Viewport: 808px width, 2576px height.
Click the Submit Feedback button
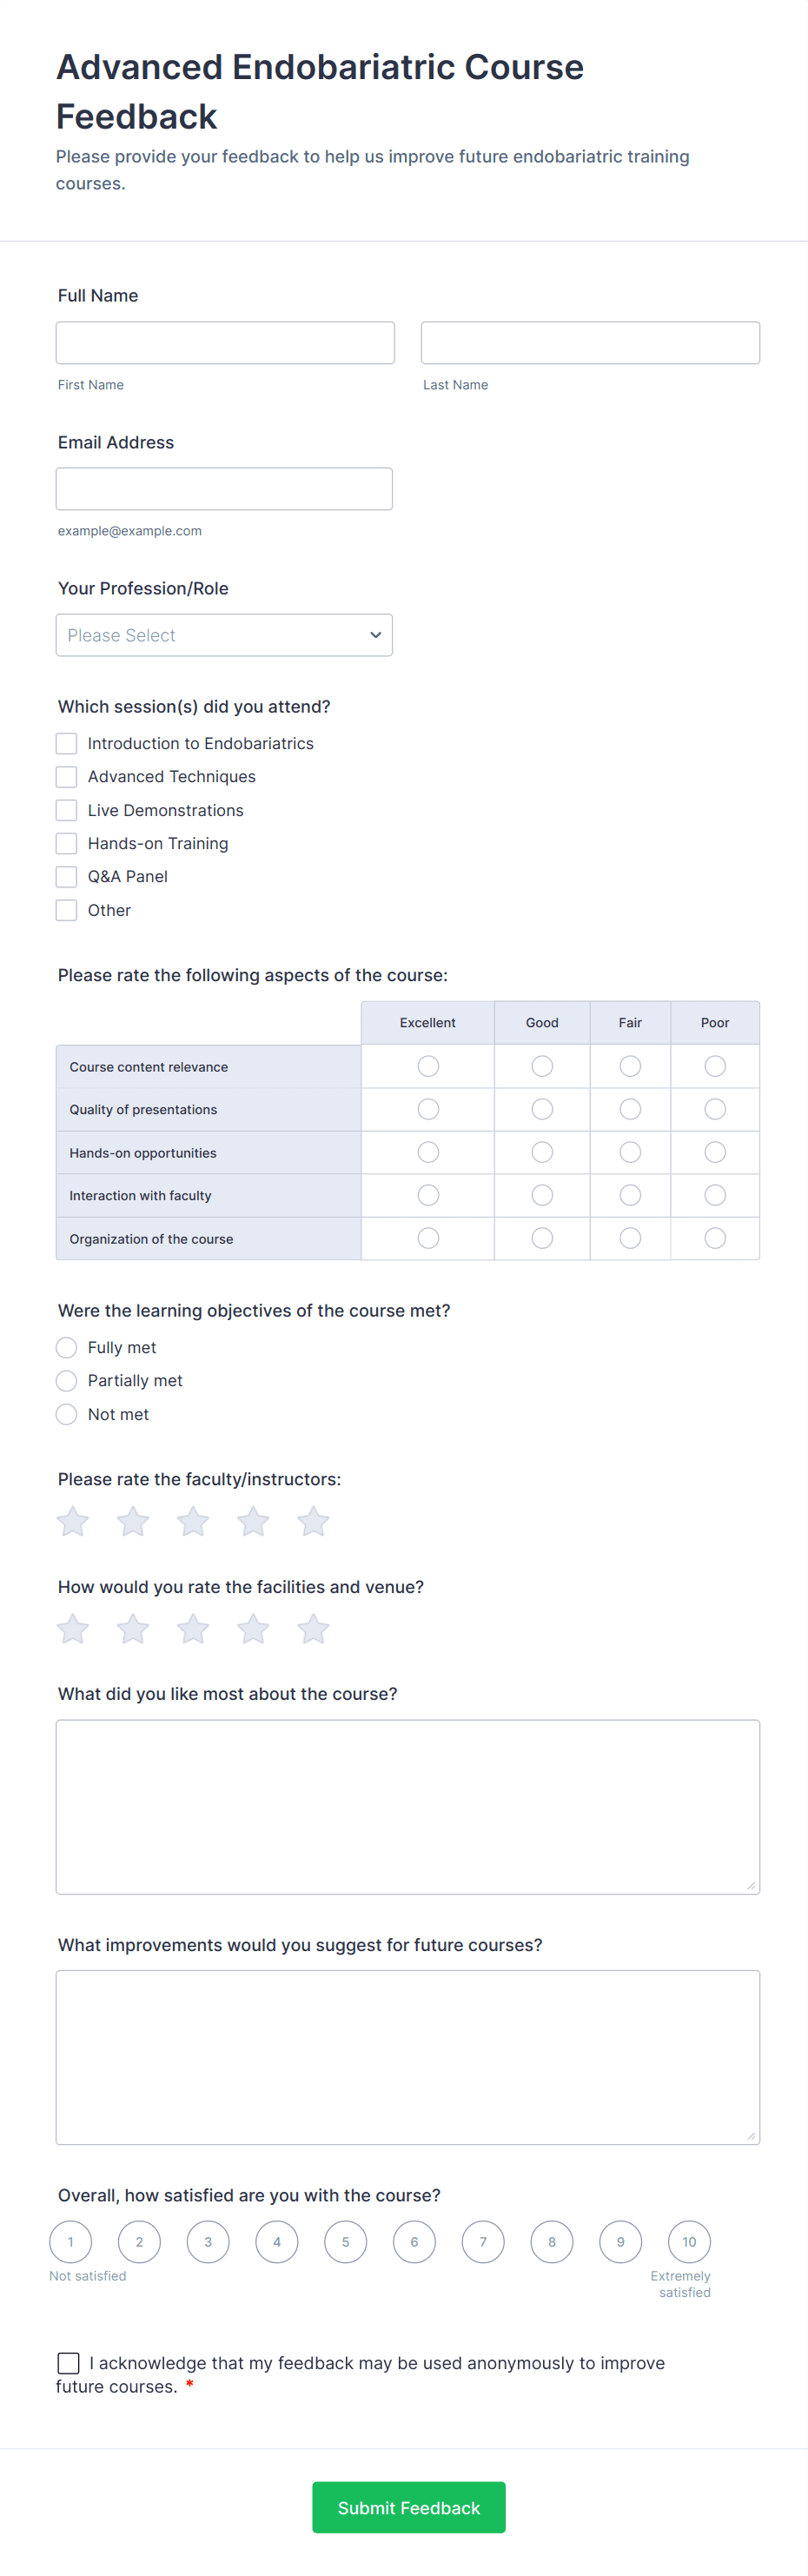pos(408,2507)
